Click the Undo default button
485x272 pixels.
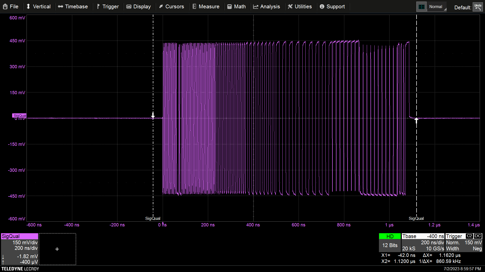pos(477,7)
